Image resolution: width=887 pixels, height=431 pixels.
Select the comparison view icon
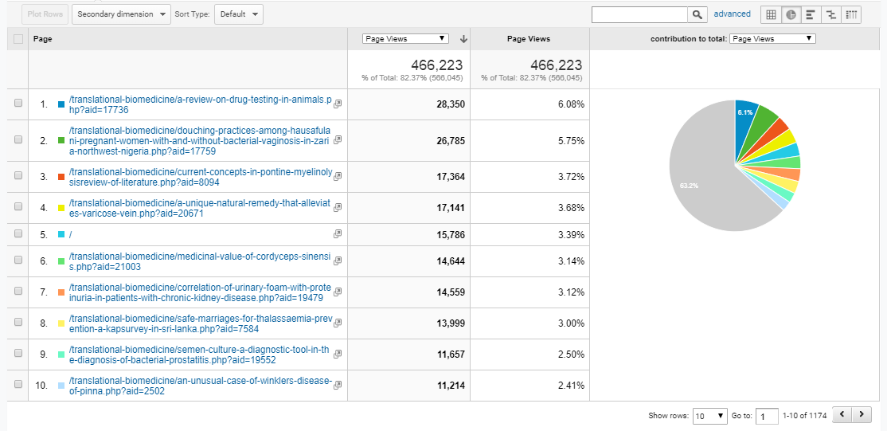tap(831, 14)
